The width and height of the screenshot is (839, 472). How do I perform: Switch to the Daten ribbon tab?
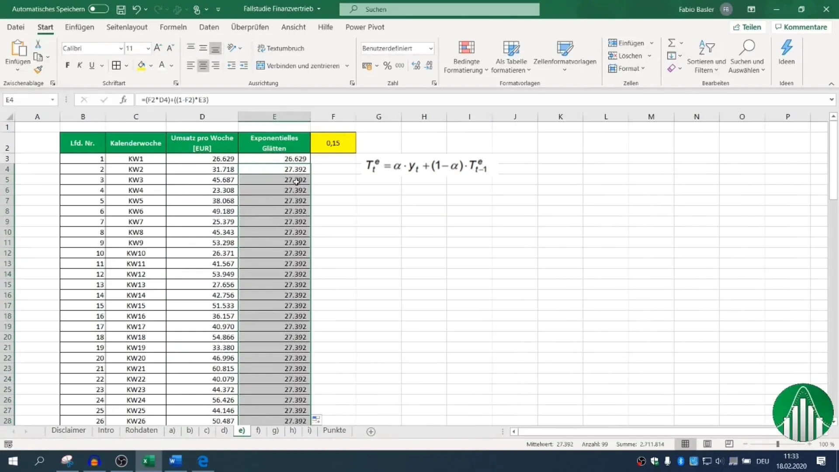(209, 27)
